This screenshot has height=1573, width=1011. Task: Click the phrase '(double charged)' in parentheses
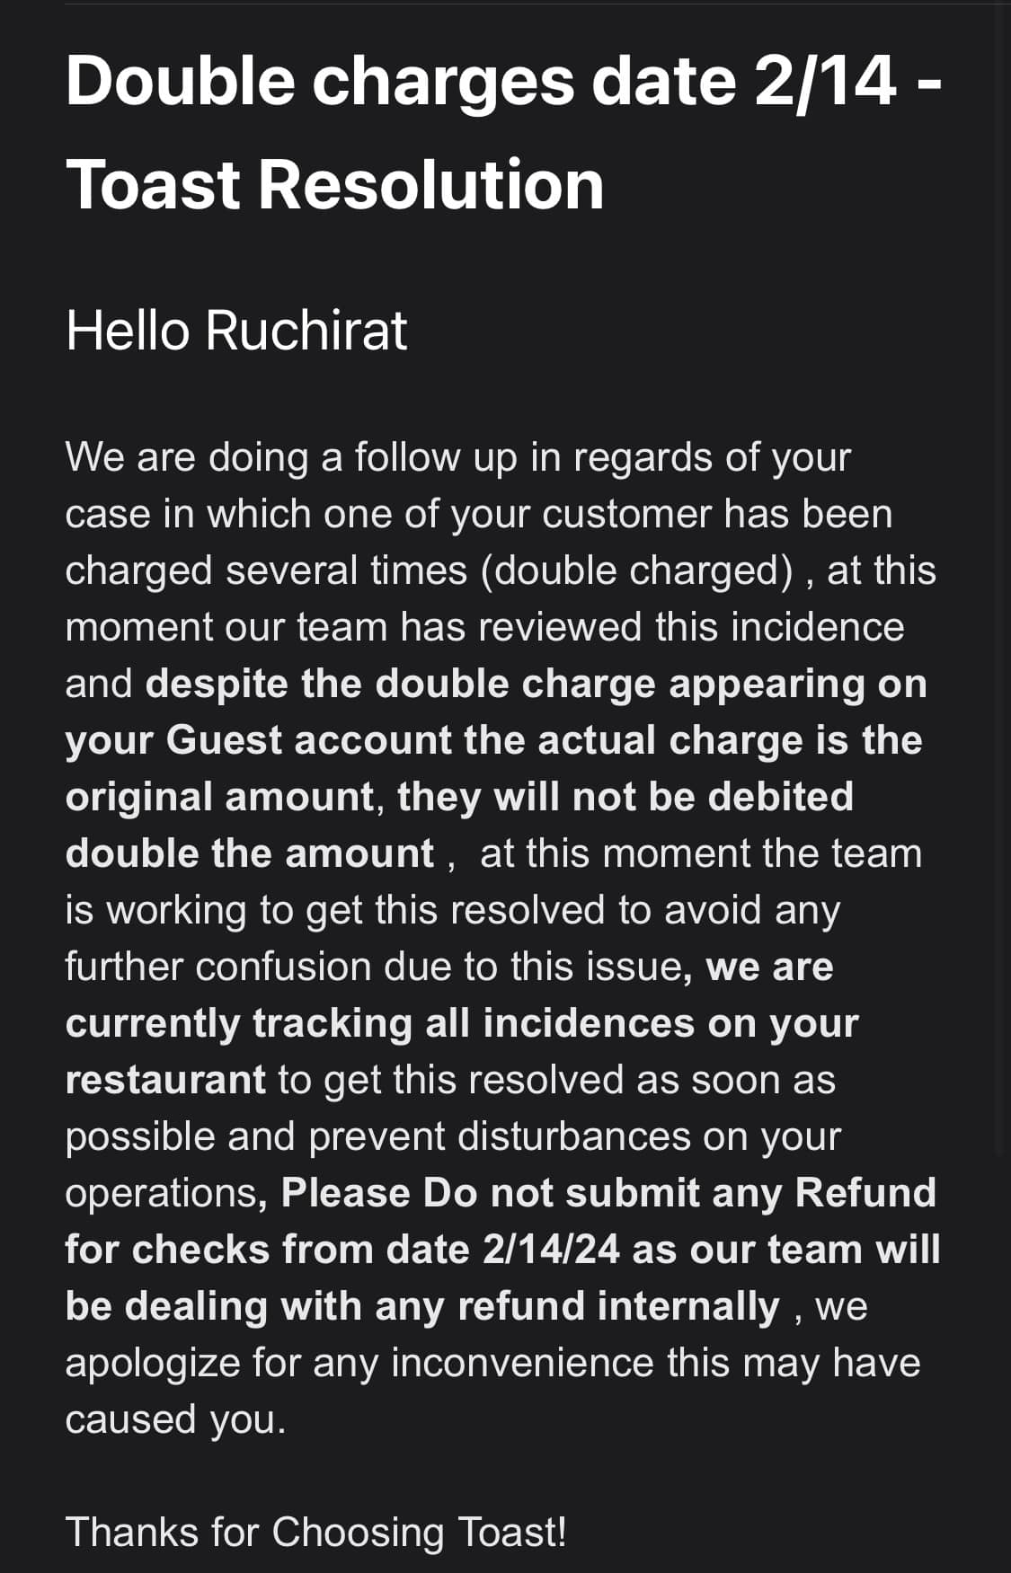coord(636,571)
